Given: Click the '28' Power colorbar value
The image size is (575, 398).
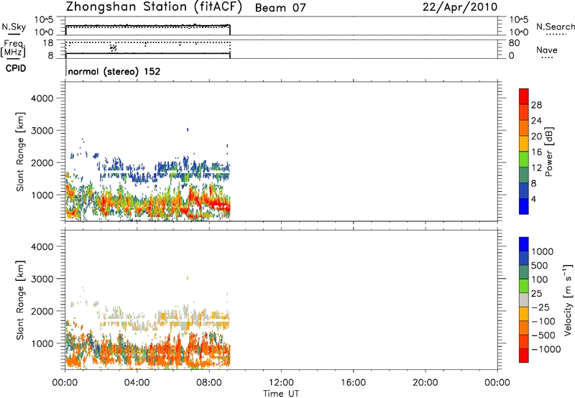Looking at the screenshot, I should click(536, 105).
